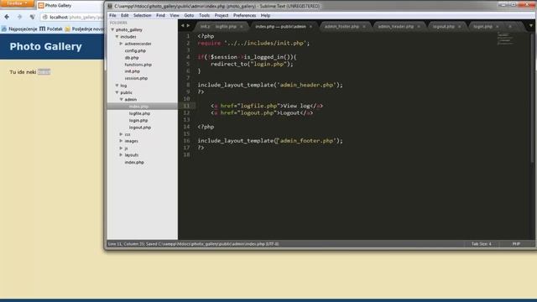
Task: Click line number 11 in the gutter
Action: click(186, 106)
